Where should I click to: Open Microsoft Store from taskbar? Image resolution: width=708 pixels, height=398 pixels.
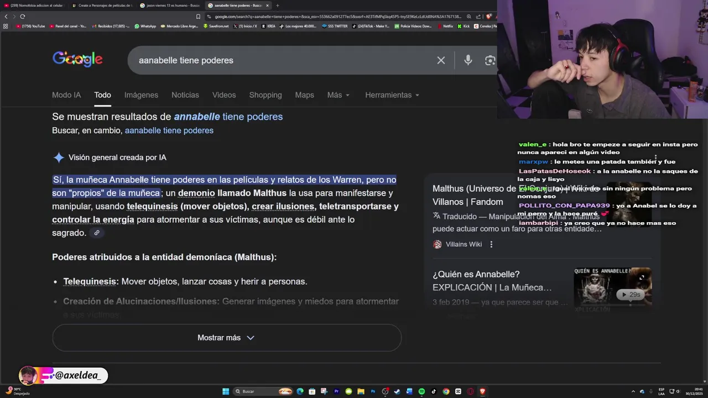312,391
